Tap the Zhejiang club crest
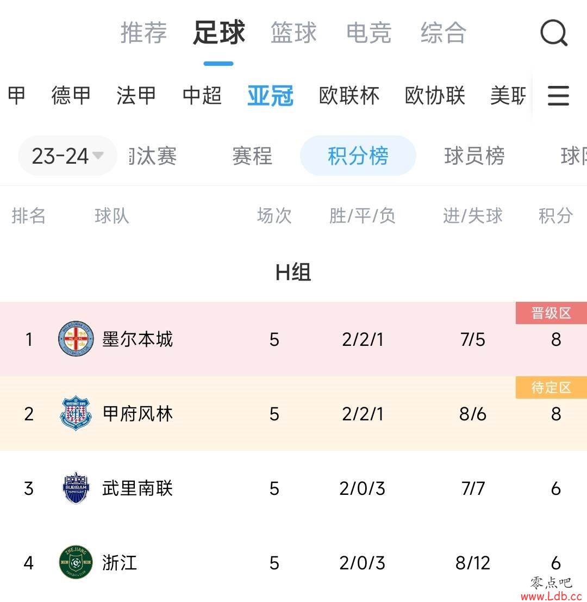The image size is (587, 602). click(x=76, y=562)
